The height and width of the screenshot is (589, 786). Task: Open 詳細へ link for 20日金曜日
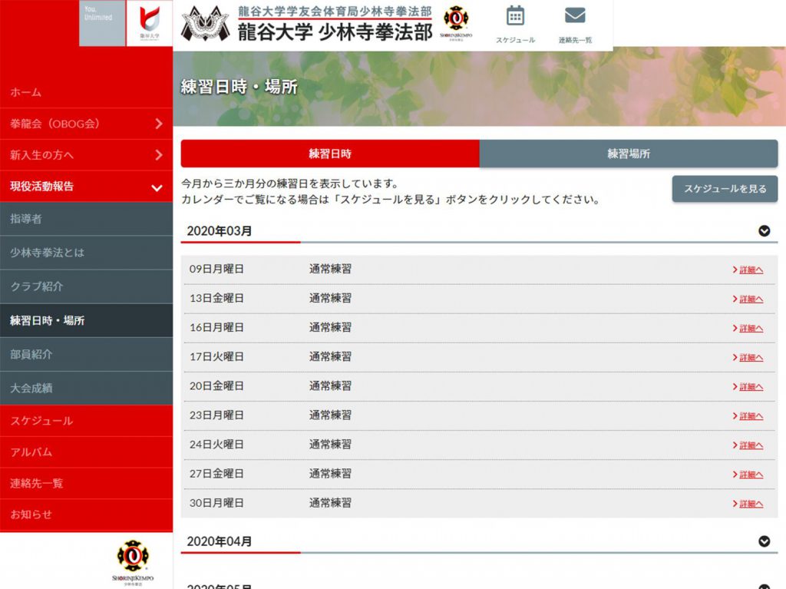pos(748,387)
